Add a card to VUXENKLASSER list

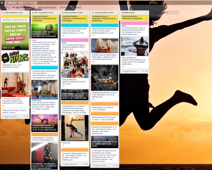click(129, 71)
